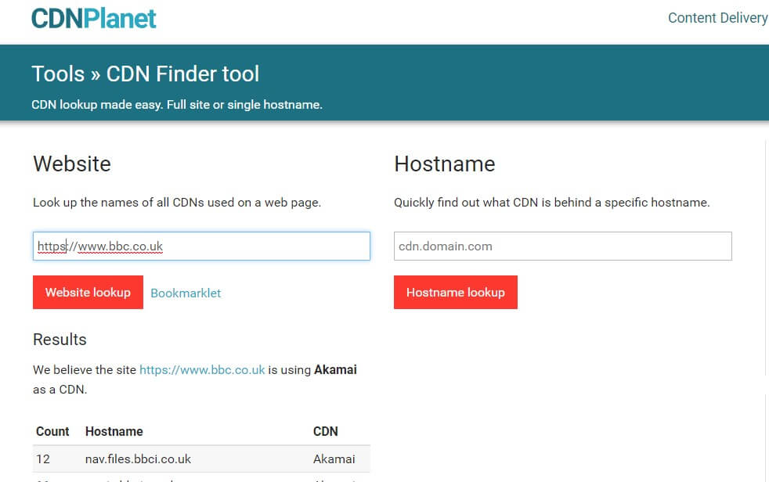Click the cdn.domain.com hostname input field
Screen dimensions: 769x482
(x=562, y=246)
